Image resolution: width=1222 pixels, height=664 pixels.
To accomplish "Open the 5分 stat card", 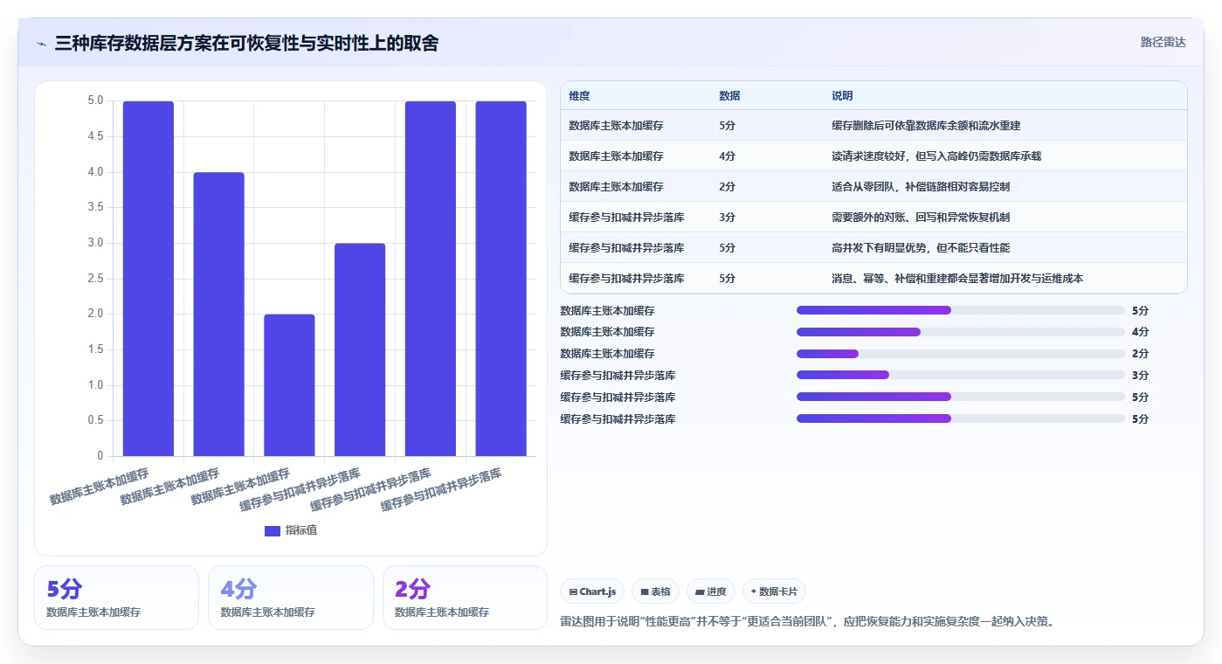I will 116,598.
